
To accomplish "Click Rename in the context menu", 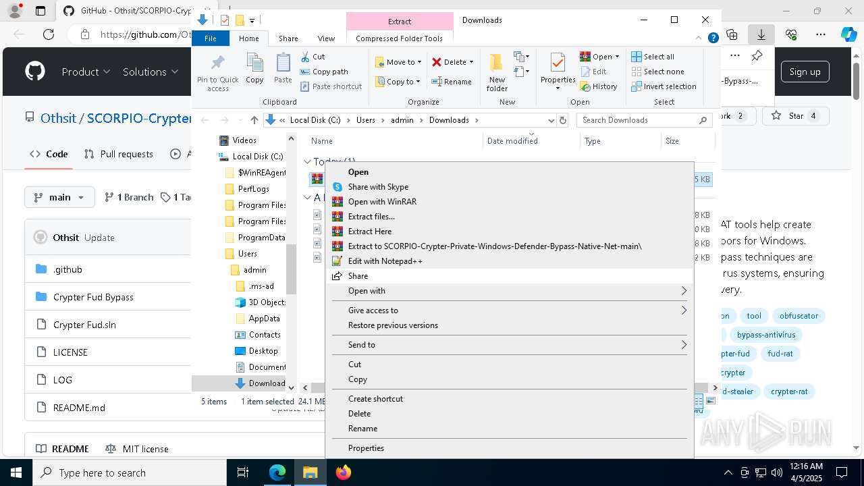I will [x=510, y=429].
